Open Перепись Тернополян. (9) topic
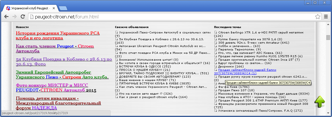The image size is (332, 117). click(x=239, y=49)
